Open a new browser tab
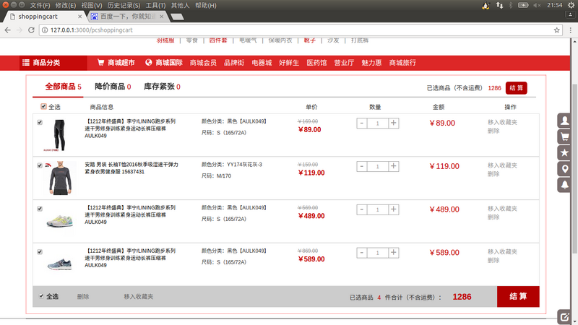The image size is (578, 325). (177, 17)
